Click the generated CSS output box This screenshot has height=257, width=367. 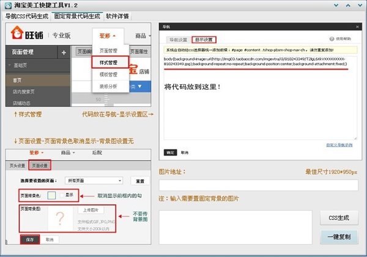(x=235, y=227)
